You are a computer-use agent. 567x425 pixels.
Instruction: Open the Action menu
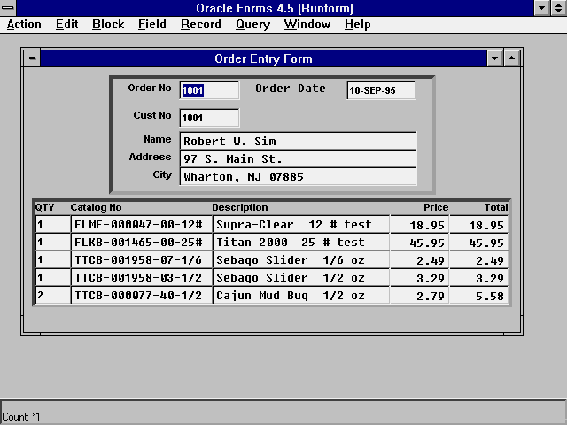(x=24, y=25)
